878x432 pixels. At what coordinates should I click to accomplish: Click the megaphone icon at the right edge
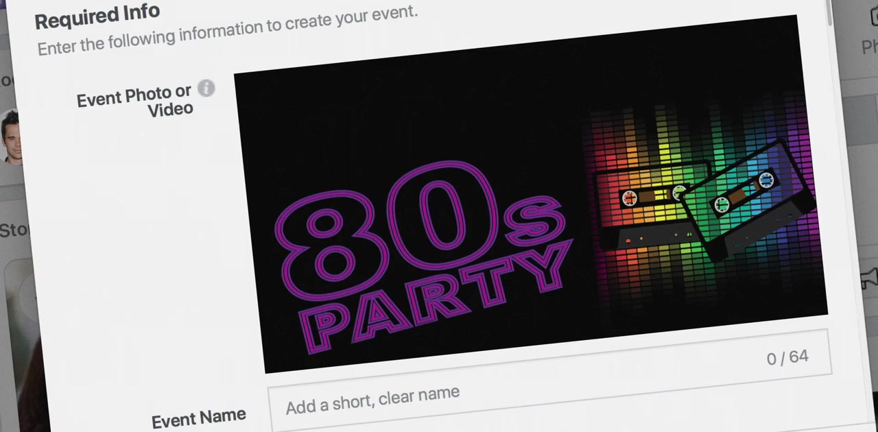(869, 276)
